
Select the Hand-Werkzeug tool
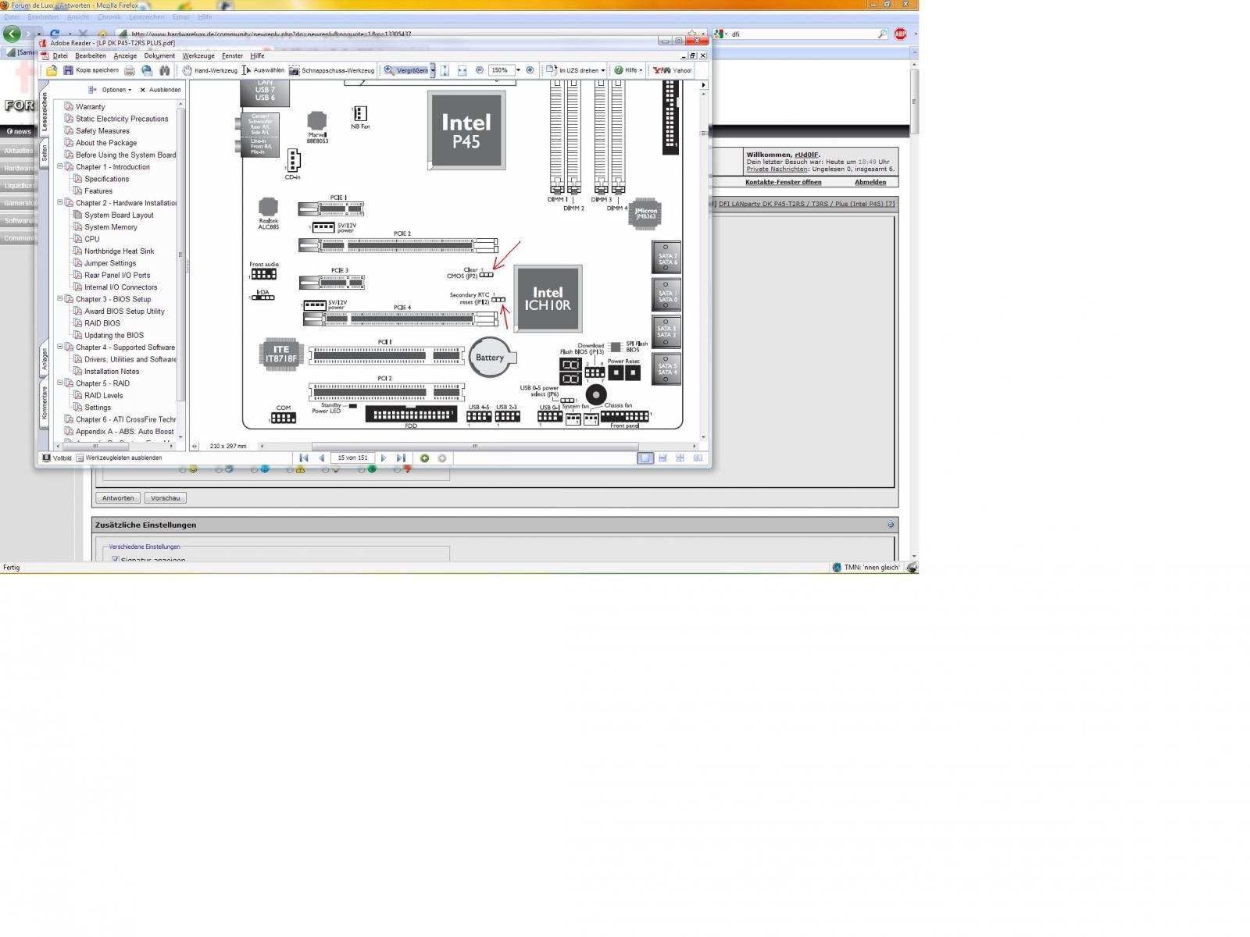210,70
